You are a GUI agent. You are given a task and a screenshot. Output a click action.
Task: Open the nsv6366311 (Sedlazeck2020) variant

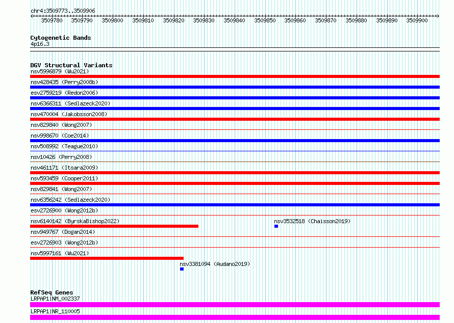[x=70, y=103]
